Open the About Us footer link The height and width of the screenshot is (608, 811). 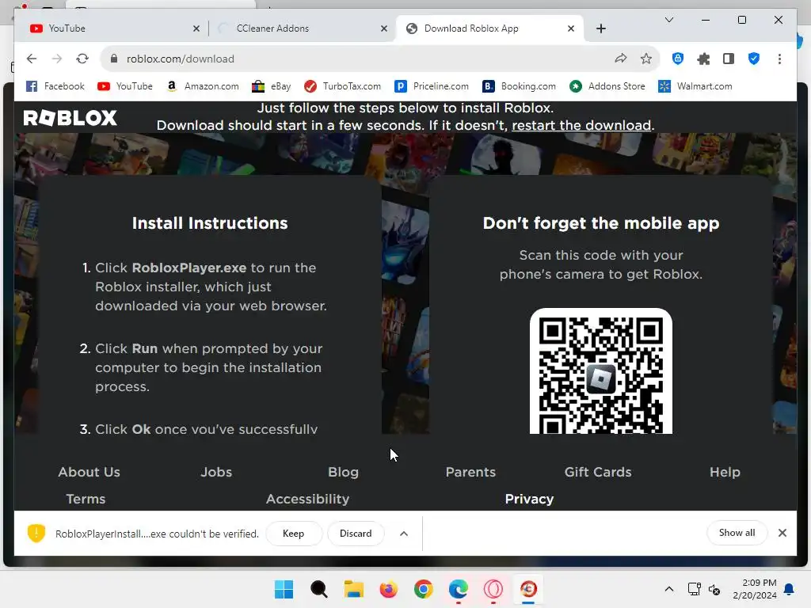click(x=89, y=472)
